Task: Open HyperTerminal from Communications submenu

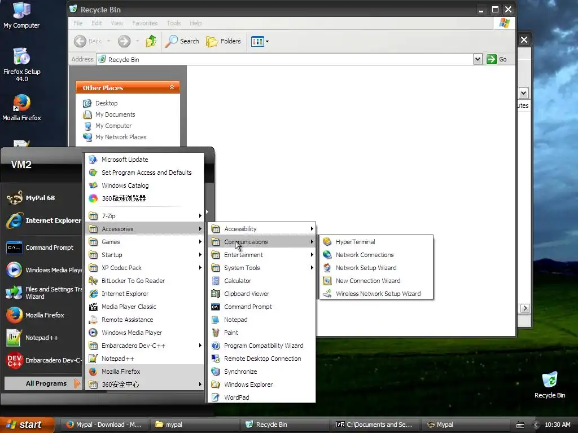Action: click(375, 242)
